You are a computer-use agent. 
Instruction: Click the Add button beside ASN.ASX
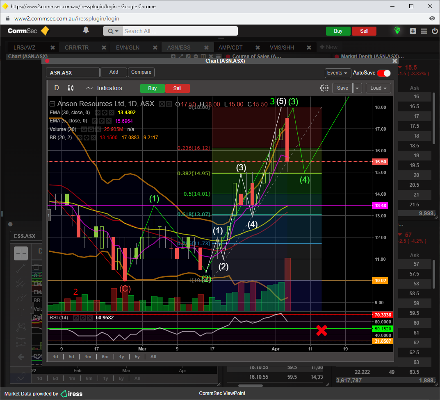point(114,72)
